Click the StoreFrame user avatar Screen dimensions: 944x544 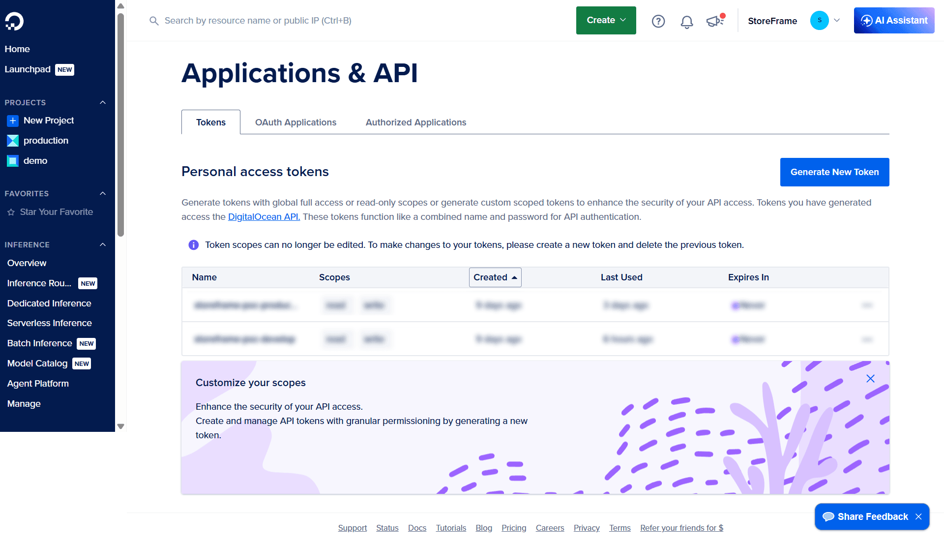coord(819,21)
